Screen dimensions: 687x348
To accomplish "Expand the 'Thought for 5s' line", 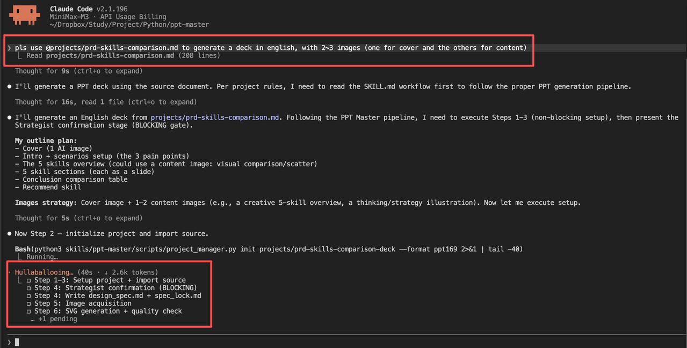I will pyautogui.click(x=78, y=218).
